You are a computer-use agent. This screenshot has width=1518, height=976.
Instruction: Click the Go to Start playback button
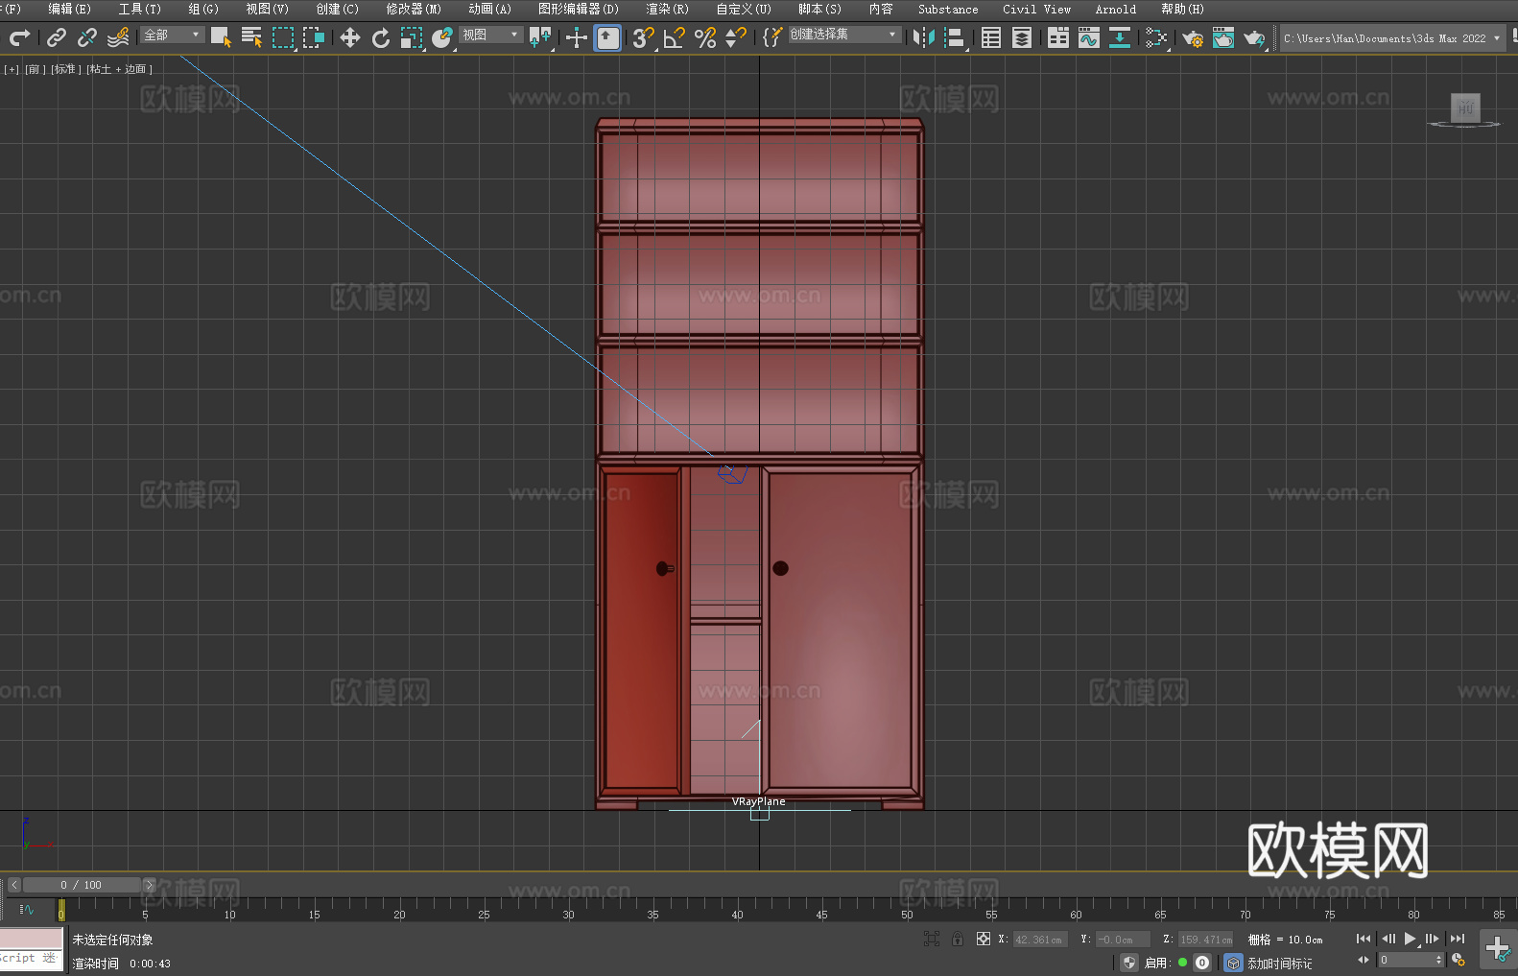click(1363, 939)
